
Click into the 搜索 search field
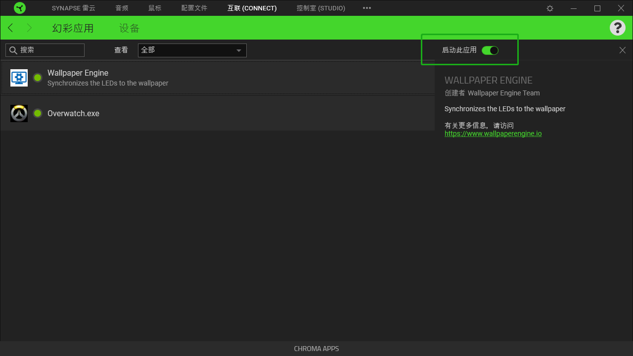[x=45, y=50]
